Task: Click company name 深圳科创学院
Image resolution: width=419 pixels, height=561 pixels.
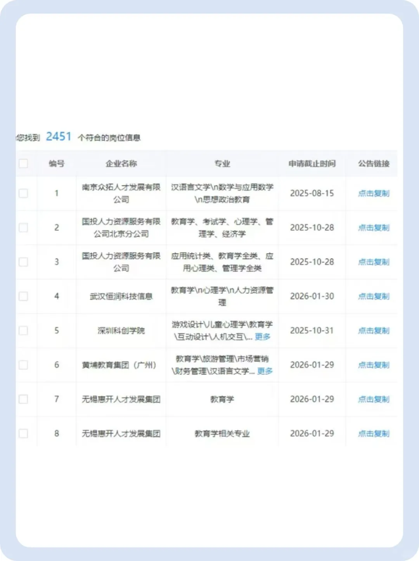Action: (x=121, y=330)
